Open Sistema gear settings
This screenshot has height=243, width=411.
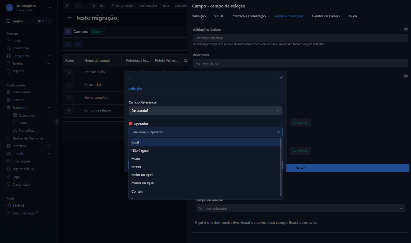(18, 100)
